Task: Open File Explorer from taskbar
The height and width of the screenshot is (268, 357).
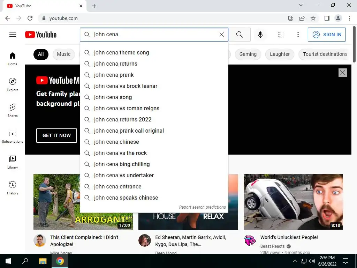Action: (43, 261)
